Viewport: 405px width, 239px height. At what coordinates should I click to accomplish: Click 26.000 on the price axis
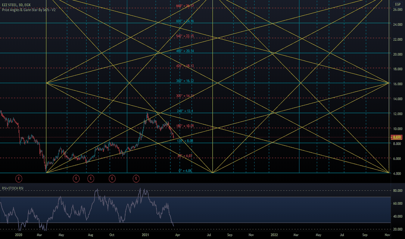398,10
